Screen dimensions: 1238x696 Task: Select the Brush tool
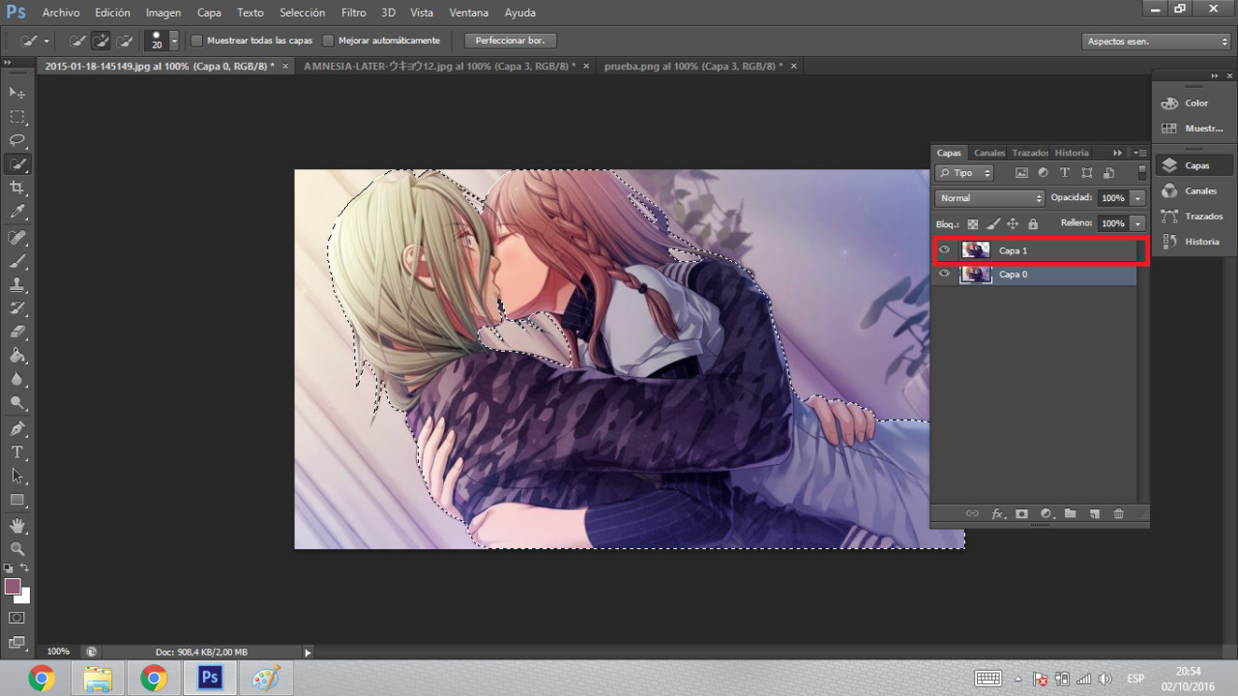(x=17, y=262)
